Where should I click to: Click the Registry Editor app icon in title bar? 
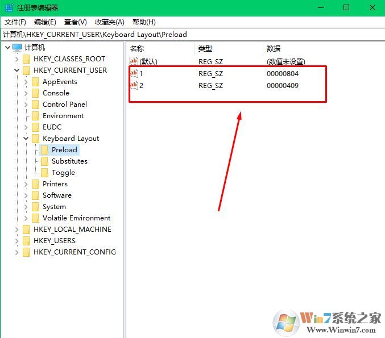(9, 7)
